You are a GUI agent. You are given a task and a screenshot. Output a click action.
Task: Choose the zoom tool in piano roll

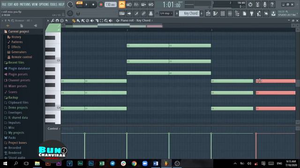(x=106, y=21)
